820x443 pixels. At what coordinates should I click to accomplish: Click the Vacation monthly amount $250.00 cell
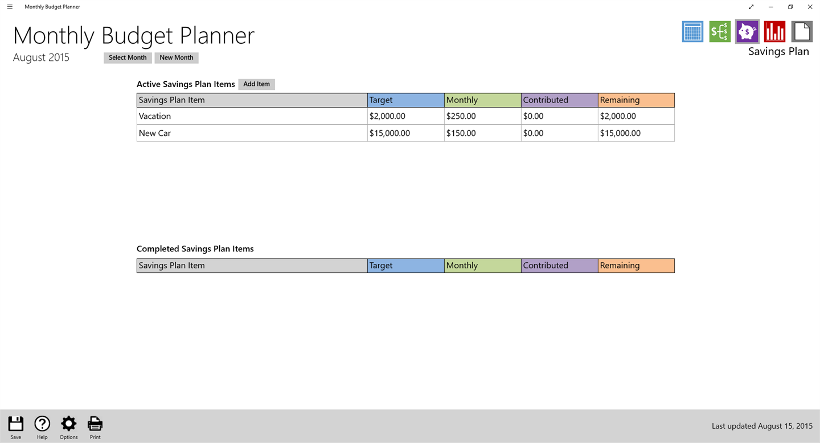click(x=482, y=116)
